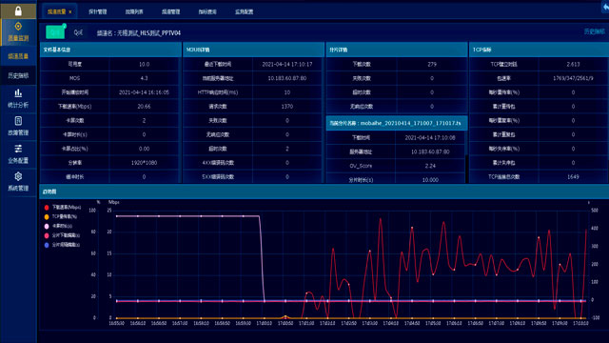This screenshot has height=343, width=609.
Task: Click the pink magenta legend color dot
Action: point(47,235)
